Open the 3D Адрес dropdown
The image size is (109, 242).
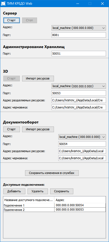click(x=79, y=86)
